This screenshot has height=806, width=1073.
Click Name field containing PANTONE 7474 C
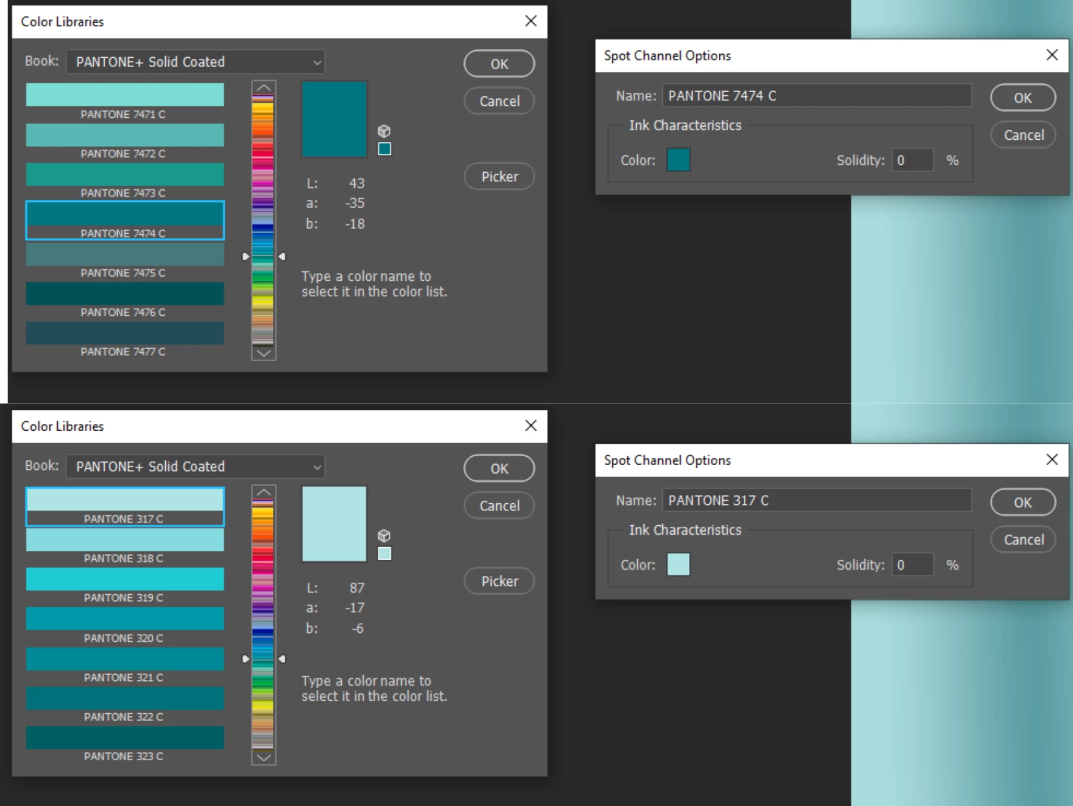tap(817, 96)
